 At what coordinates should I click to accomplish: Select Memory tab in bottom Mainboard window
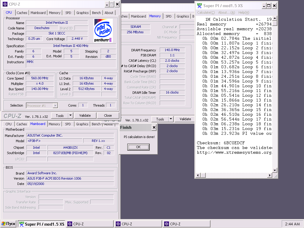pyautogui.click(x=54, y=124)
